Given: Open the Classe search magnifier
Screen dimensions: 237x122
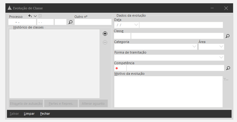Looking at the screenshot, I should [x=228, y=36].
